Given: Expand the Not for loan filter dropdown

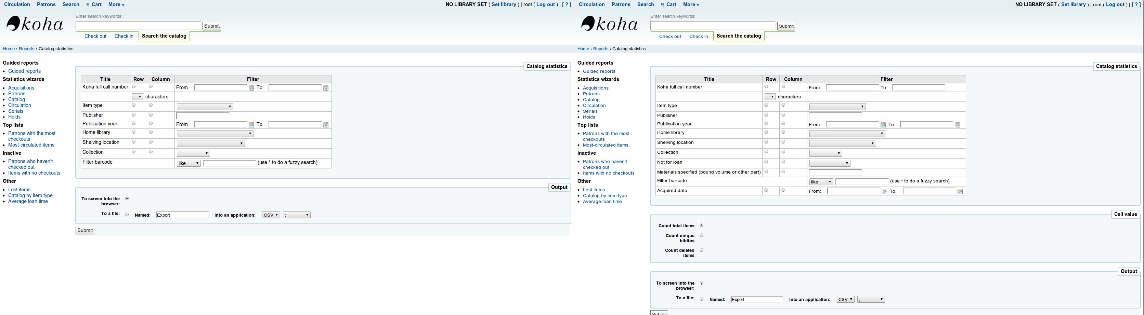Looking at the screenshot, I should point(829,163).
